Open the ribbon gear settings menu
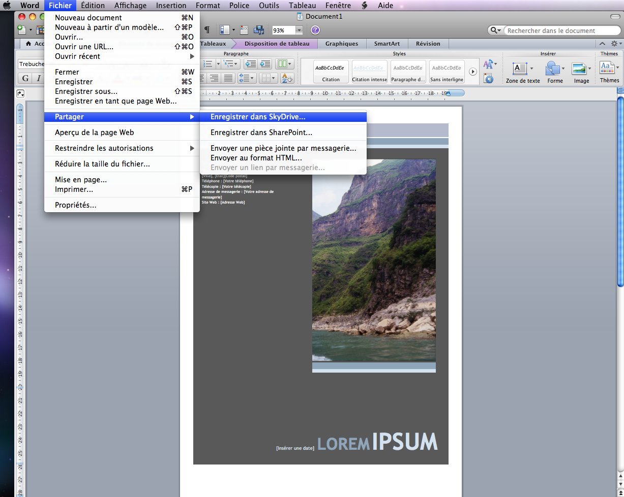This screenshot has width=624, height=497. (616, 44)
